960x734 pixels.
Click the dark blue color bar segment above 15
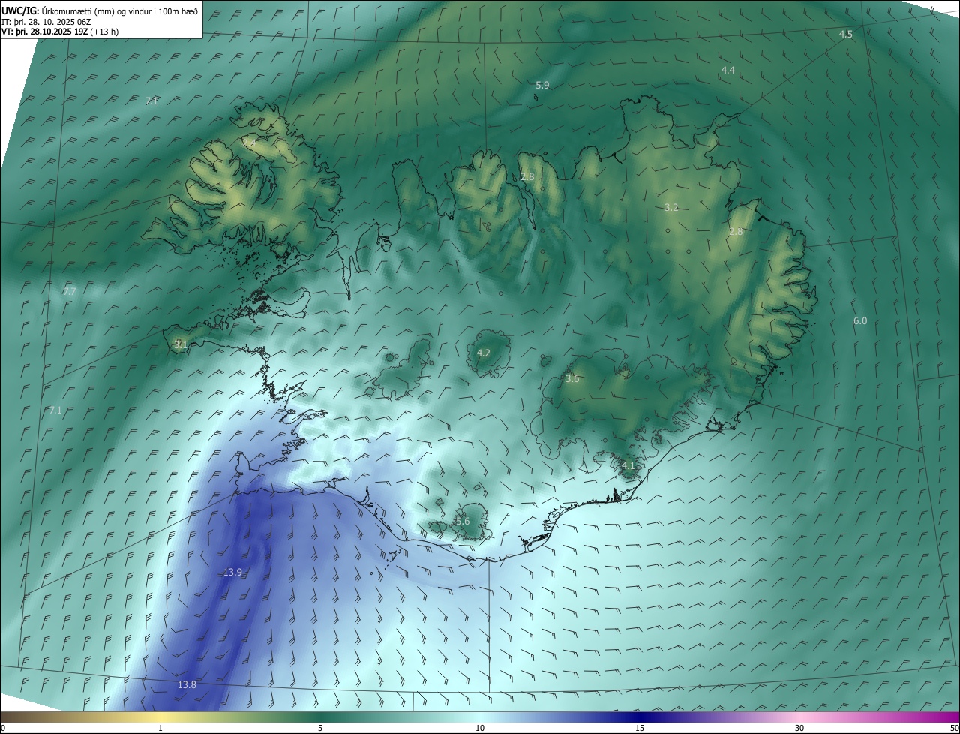[x=640, y=717]
